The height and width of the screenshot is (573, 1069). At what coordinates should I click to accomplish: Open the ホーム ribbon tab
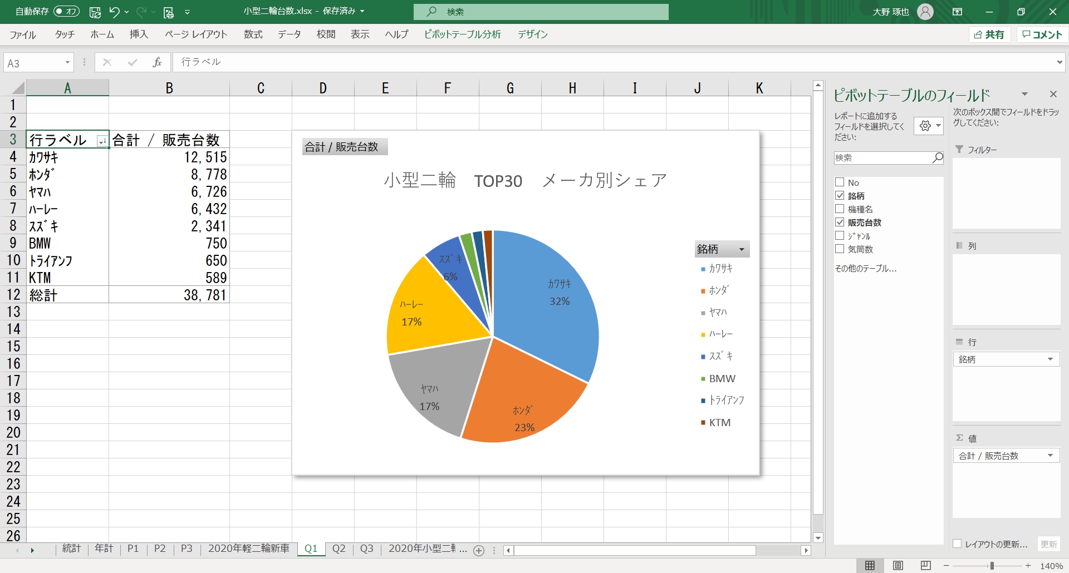click(102, 34)
